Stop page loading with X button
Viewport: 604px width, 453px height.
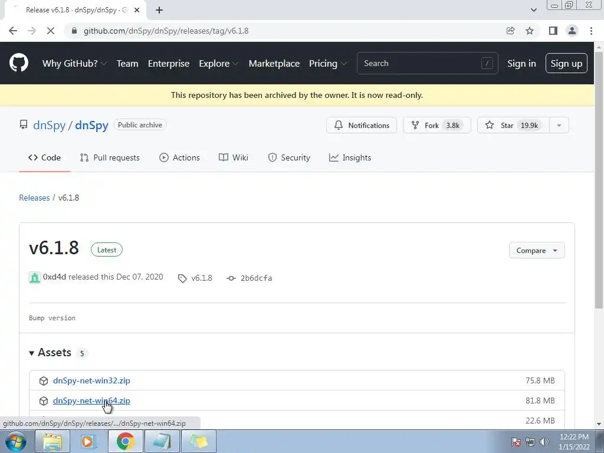point(51,31)
